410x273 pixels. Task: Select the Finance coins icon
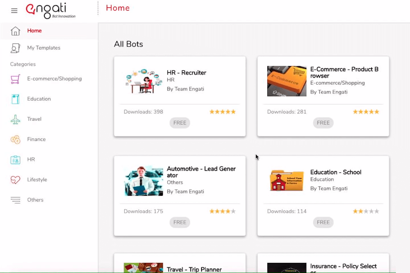pos(15,139)
